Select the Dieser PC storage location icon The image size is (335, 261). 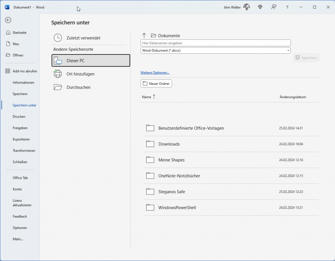click(x=58, y=60)
